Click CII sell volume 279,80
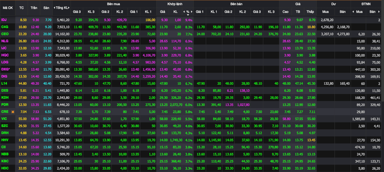This screenshot has width=384, height=172. coord(273,147)
